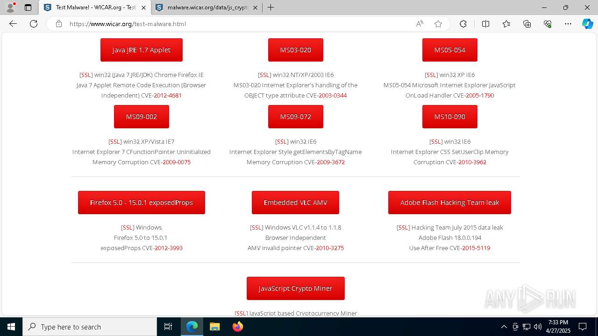Click the MS03-020 button

[x=296, y=50]
